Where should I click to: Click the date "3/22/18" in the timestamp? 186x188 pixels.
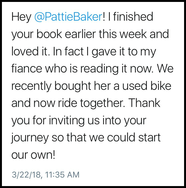(26, 174)
